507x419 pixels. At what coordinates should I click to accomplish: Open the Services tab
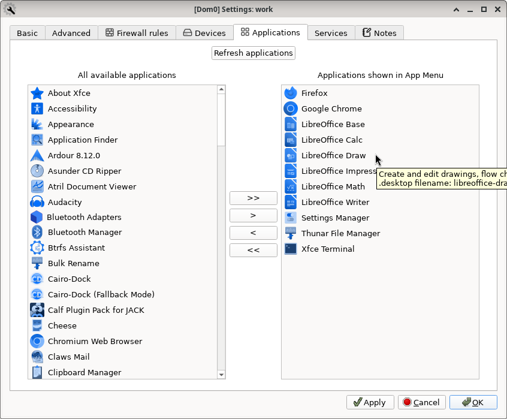(331, 33)
